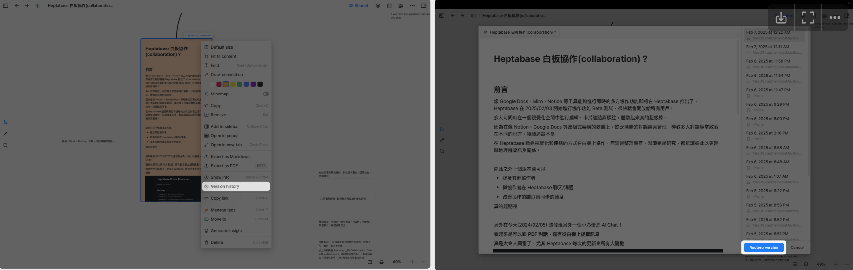Zoom in with the plus icon in left window
The image size is (853, 270).
(x=412, y=262)
